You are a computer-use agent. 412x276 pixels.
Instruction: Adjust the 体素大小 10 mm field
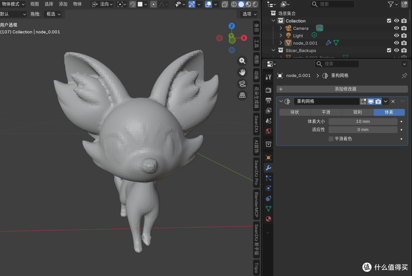pos(363,121)
